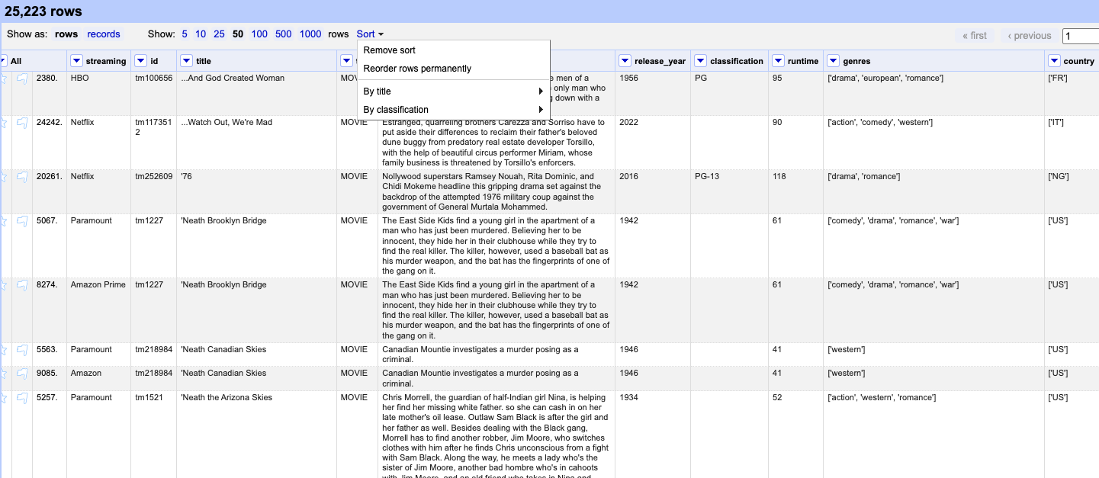Star row 2380 HBO entry
Image resolution: width=1099 pixels, height=478 pixels.
pos(5,79)
